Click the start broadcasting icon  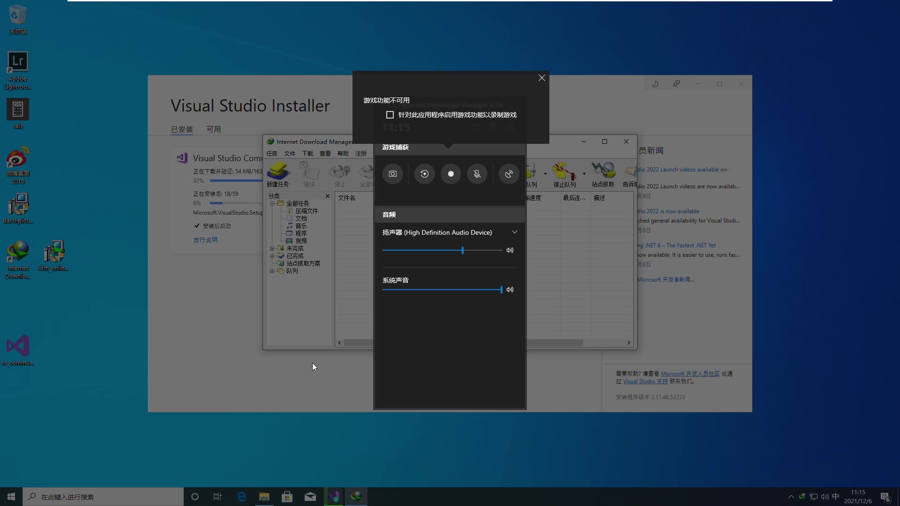(509, 174)
